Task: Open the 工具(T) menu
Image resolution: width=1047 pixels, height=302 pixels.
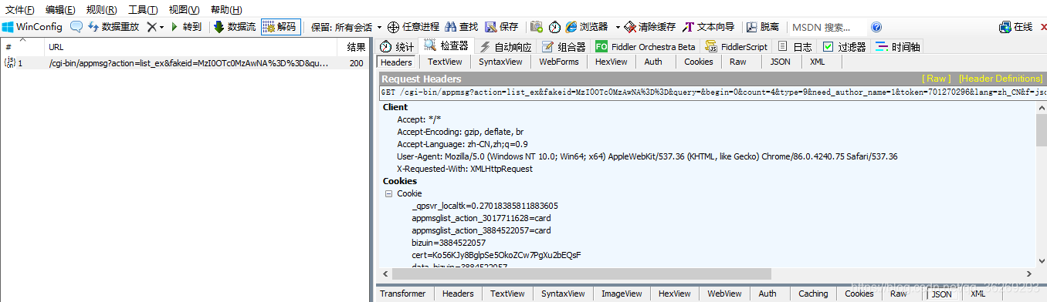Action: click(143, 9)
